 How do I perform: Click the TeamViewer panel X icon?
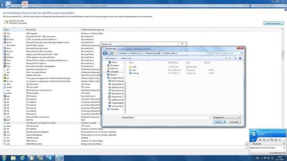point(253,140)
